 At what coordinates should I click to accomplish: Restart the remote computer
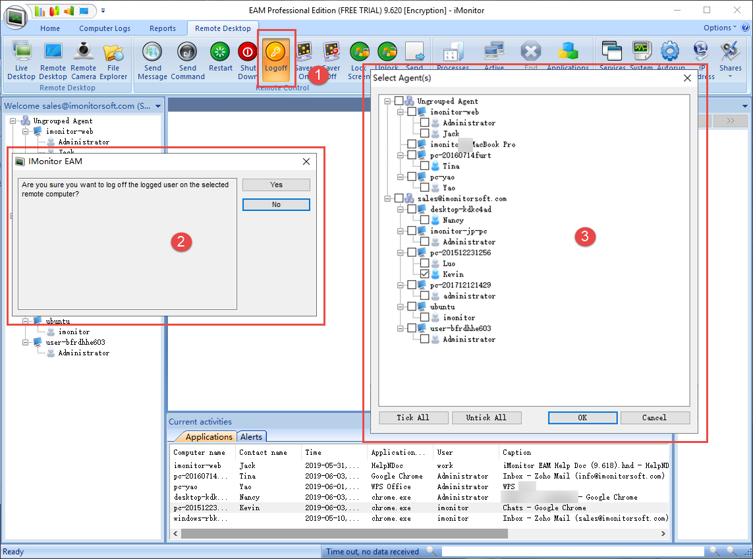tap(221, 57)
